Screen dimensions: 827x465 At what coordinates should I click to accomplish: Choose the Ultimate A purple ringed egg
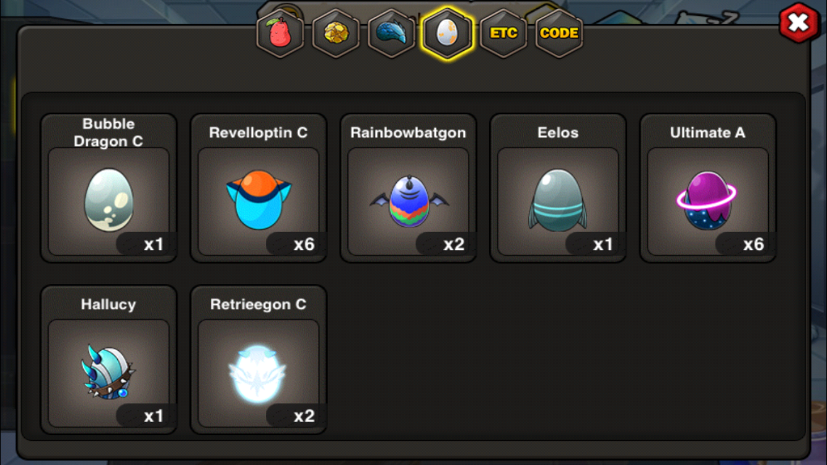[x=708, y=188]
